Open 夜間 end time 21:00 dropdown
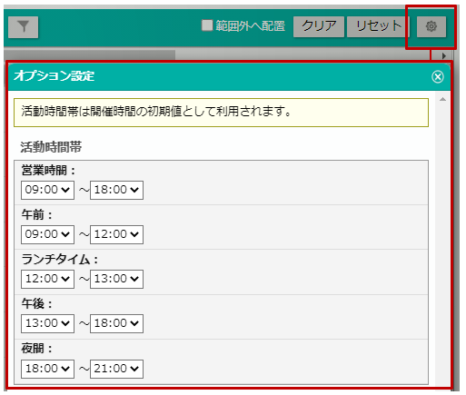The height and width of the screenshot is (395, 466). coord(116,369)
